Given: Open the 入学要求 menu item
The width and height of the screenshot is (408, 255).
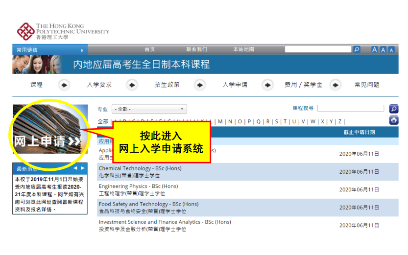Looking at the screenshot, I should (99, 85).
